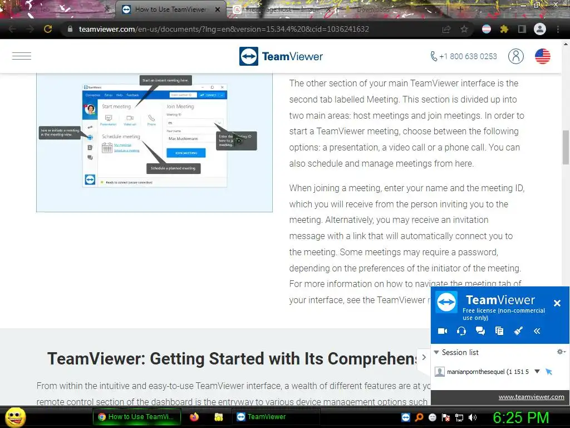The image size is (570, 428).
Task: Open the Extensions puzzle piece menu
Action: coord(504,29)
